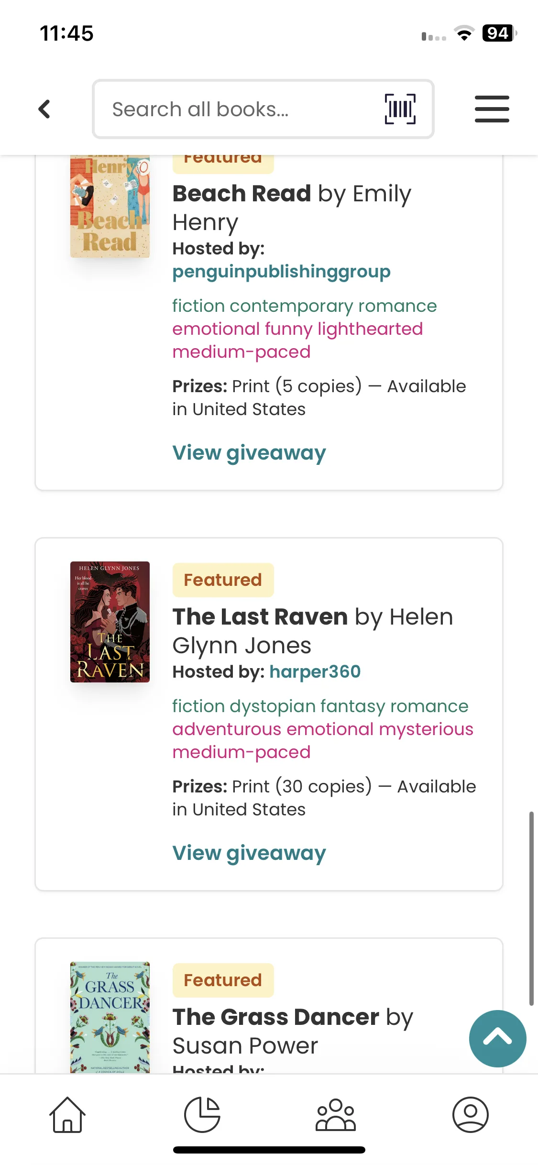The image size is (538, 1165).
Task: Open the community tab
Action: tap(336, 1114)
